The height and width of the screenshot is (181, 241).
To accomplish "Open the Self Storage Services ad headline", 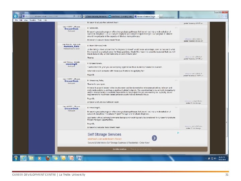I will [104, 134].
